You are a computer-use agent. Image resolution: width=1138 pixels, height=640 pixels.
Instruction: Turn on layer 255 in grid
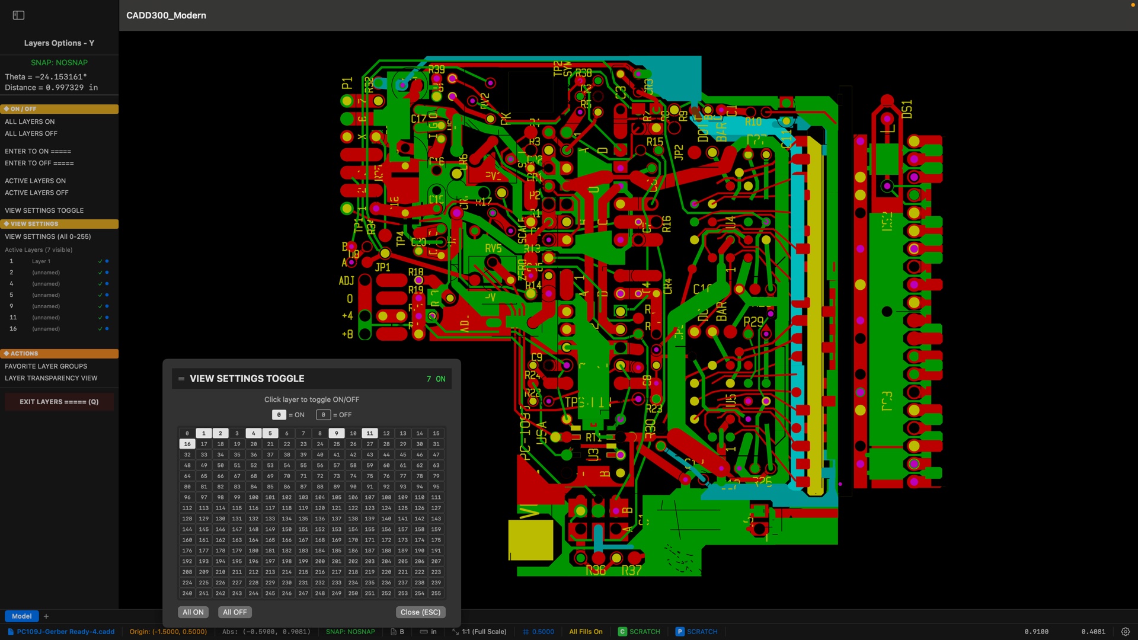pyautogui.click(x=436, y=593)
